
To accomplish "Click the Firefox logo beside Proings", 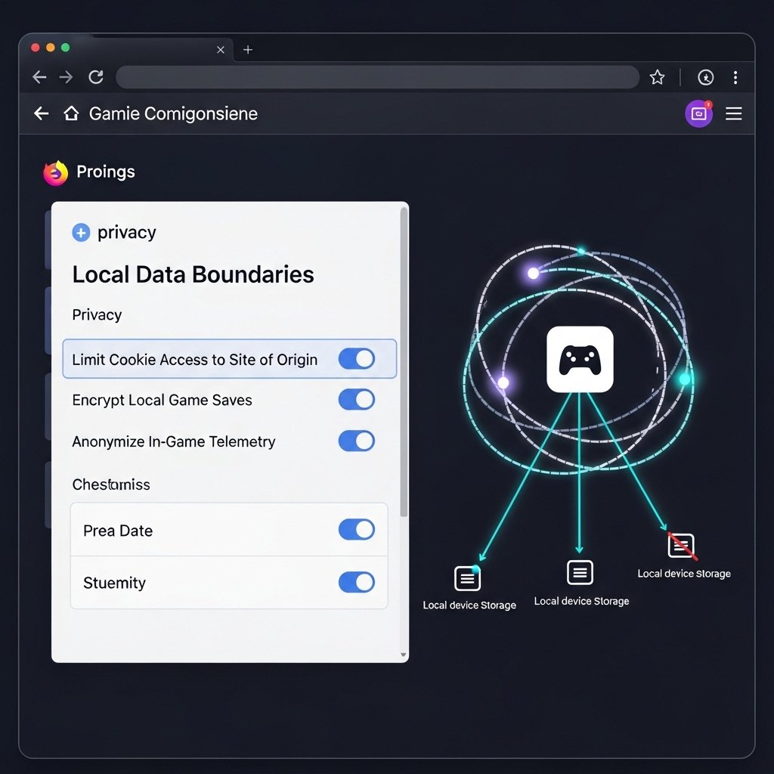I will 56,172.
